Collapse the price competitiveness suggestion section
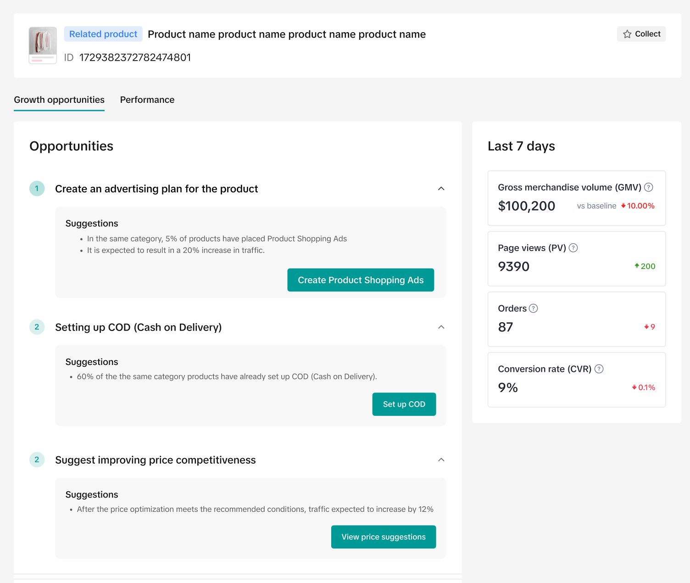The image size is (690, 583). pyautogui.click(x=441, y=460)
